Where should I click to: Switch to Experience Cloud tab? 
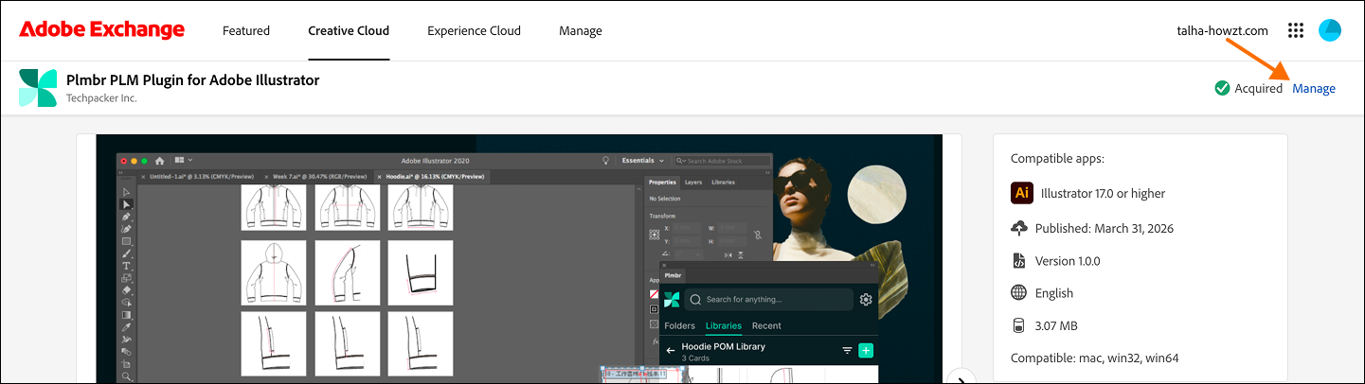474,30
